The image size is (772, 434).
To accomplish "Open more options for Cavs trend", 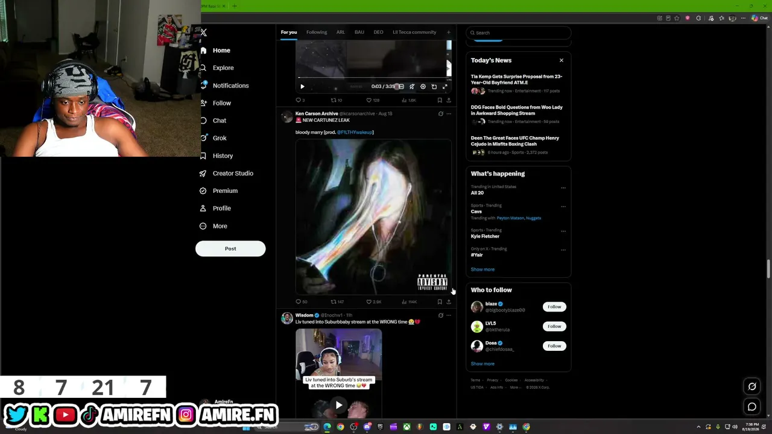I will (563, 206).
